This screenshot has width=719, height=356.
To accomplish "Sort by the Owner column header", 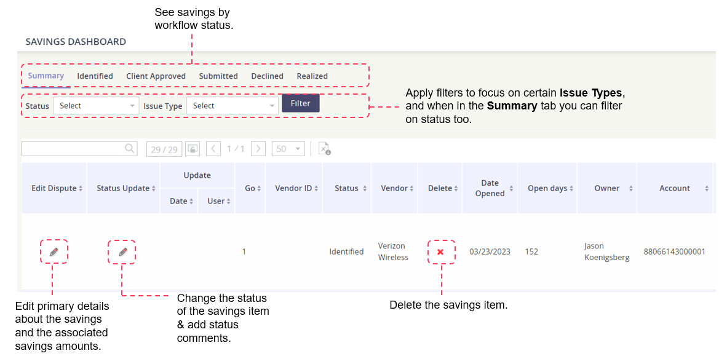I will (607, 188).
